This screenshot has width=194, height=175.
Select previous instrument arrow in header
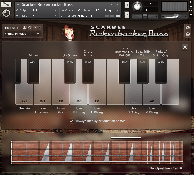112,4
